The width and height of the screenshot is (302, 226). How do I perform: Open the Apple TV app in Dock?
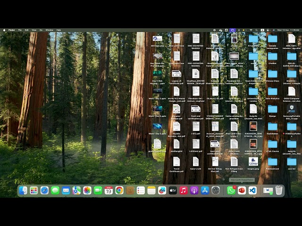(x=173, y=190)
